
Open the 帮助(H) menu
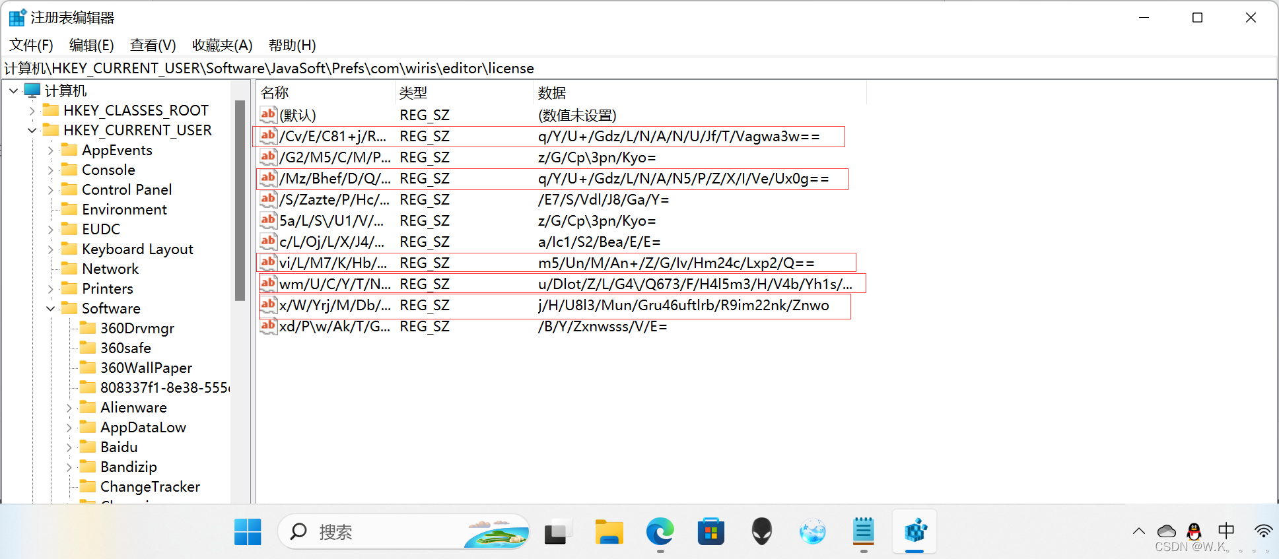click(x=293, y=45)
